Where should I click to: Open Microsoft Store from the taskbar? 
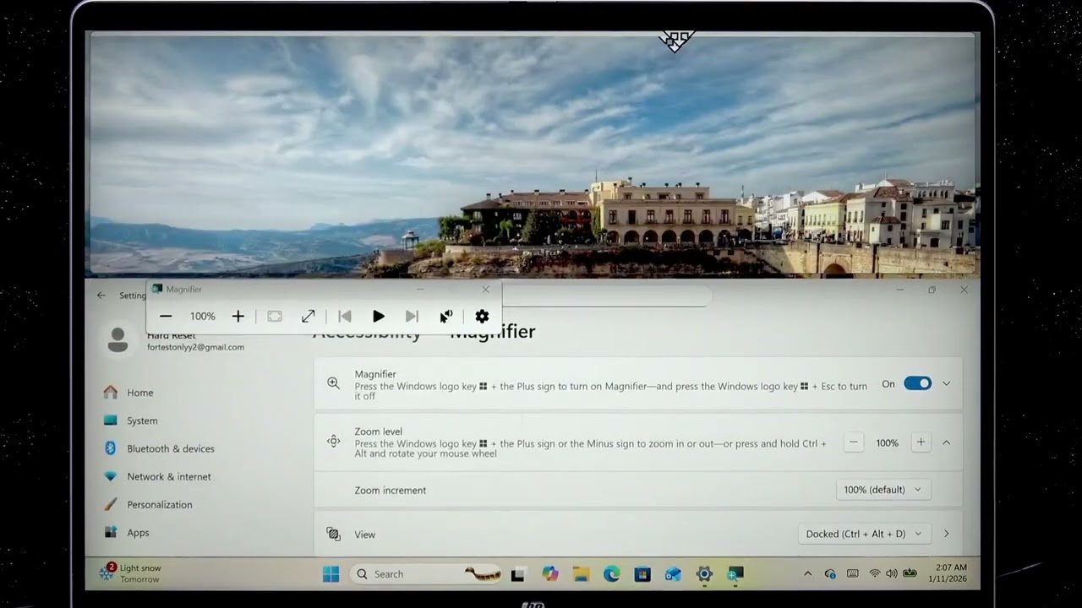[642, 574]
